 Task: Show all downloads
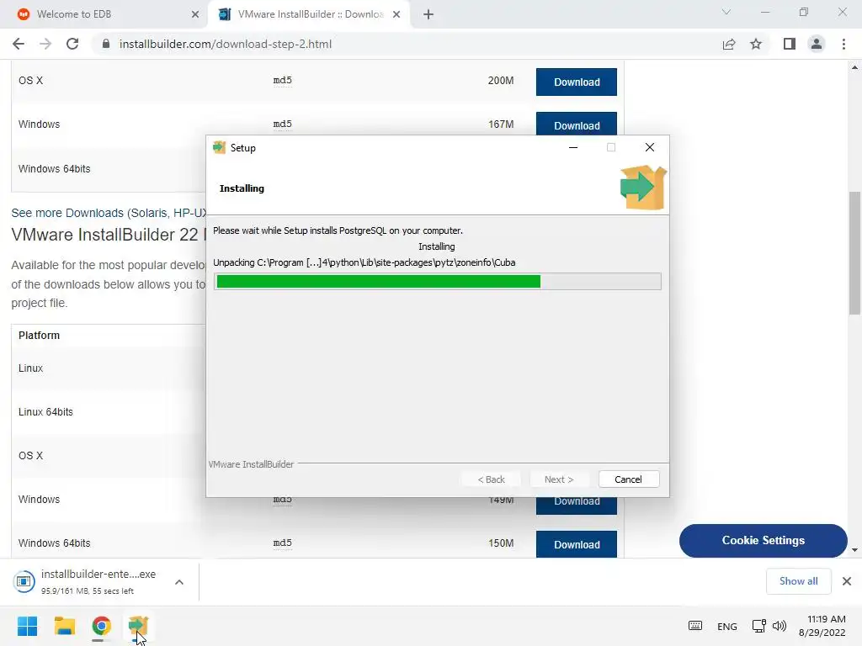(x=798, y=581)
